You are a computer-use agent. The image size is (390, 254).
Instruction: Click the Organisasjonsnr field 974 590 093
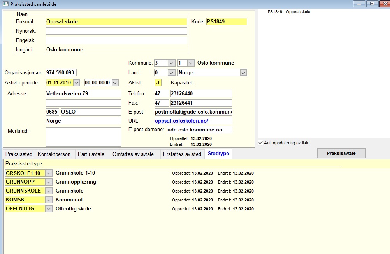[x=61, y=73]
